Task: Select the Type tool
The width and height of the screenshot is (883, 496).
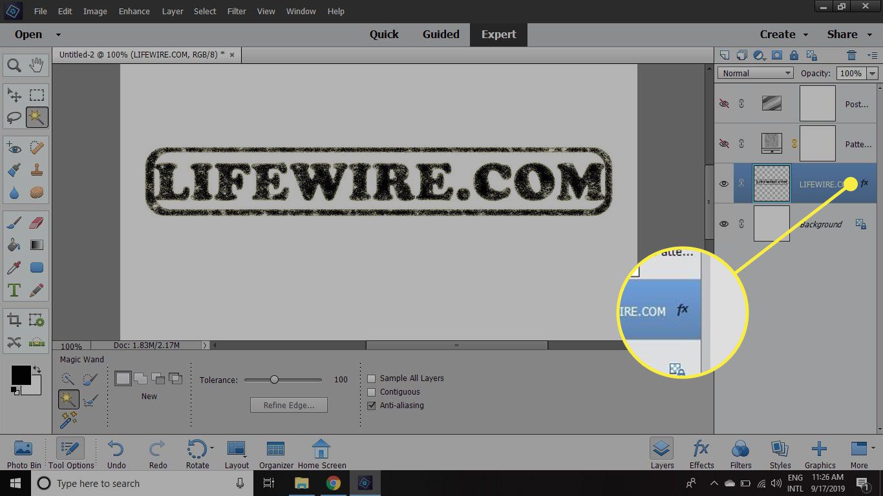Action: pyautogui.click(x=14, y=289)
